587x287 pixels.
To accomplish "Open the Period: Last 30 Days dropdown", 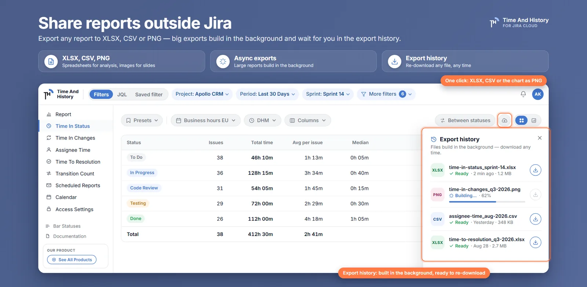I will pyautogui.click(x=267, y=94).
